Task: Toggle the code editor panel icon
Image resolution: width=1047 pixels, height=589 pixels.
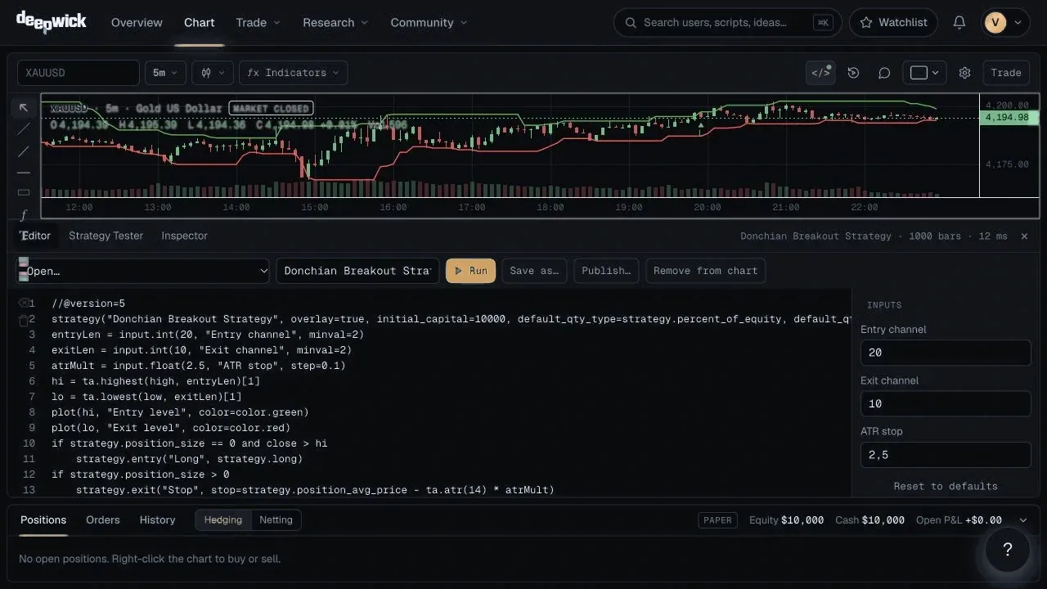Action: pos(820,73)
